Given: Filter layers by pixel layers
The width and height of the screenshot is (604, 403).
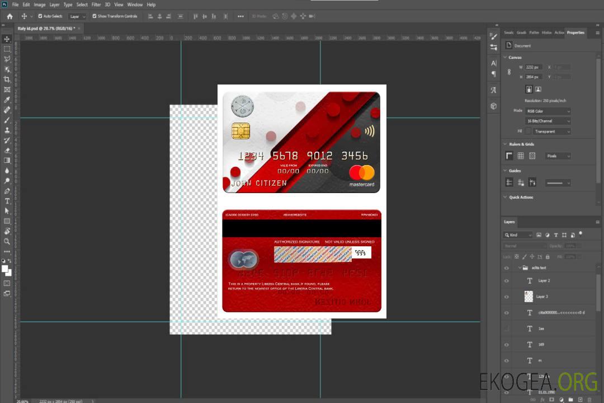Looking at the screenshot, I should tap(539, 235).
